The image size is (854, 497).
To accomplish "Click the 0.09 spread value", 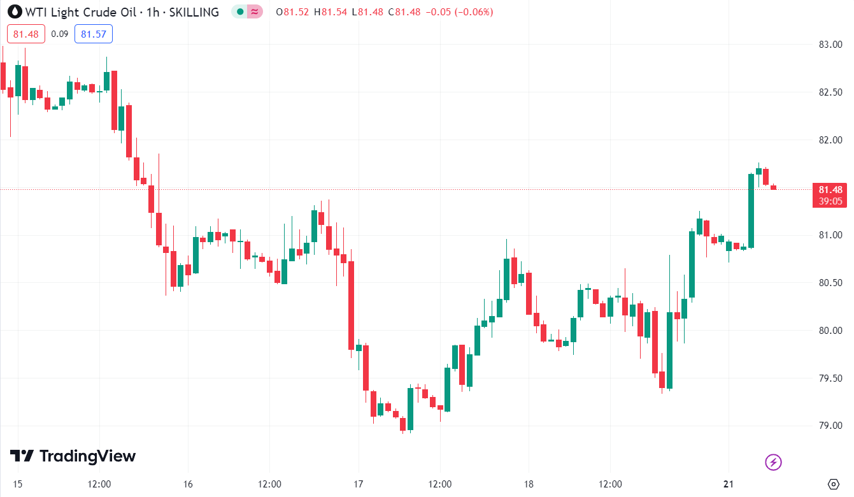I will [x=60, y=34].
